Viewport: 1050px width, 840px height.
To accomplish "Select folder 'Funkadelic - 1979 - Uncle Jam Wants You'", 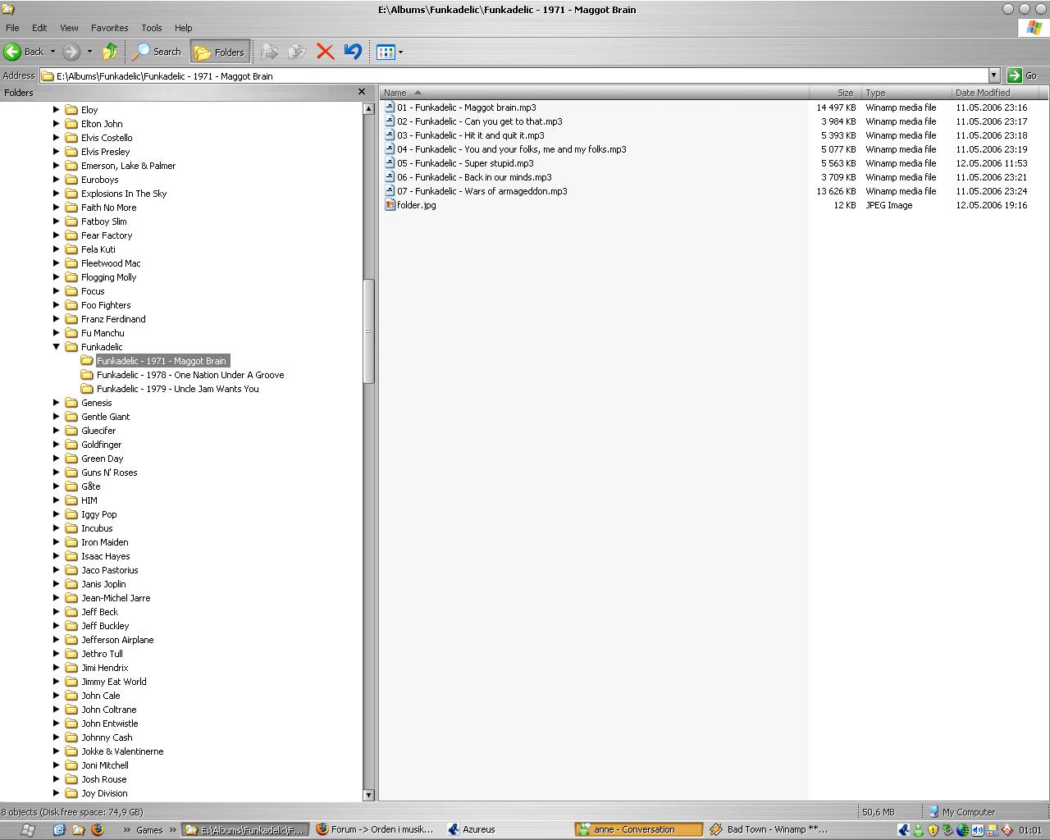I will (177, 389).
